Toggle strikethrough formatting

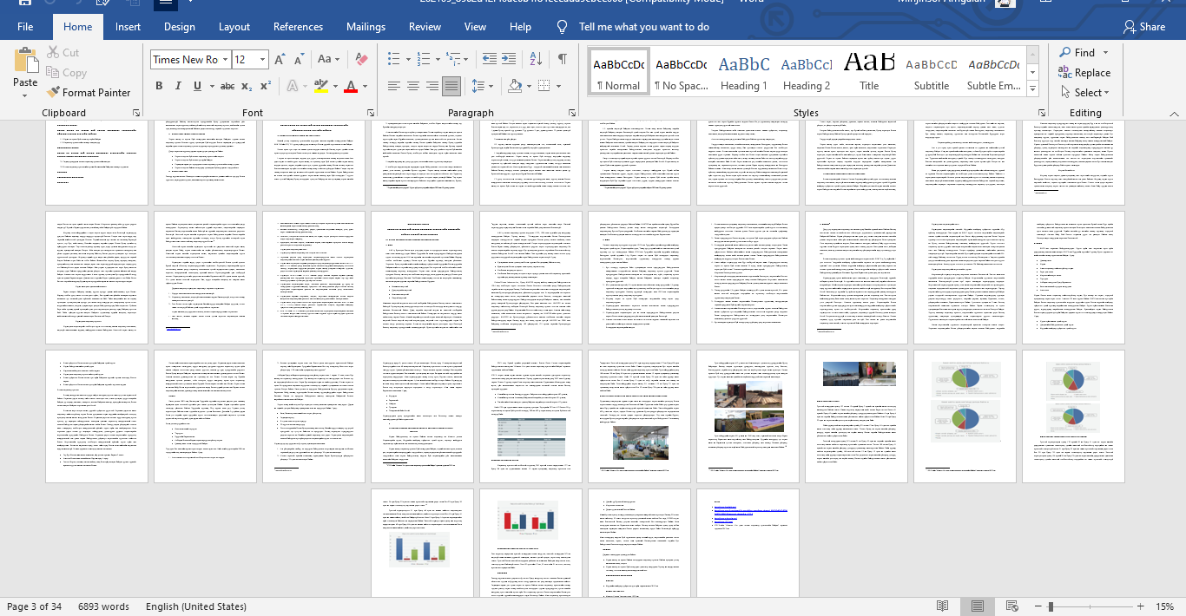tap(227, 86)
